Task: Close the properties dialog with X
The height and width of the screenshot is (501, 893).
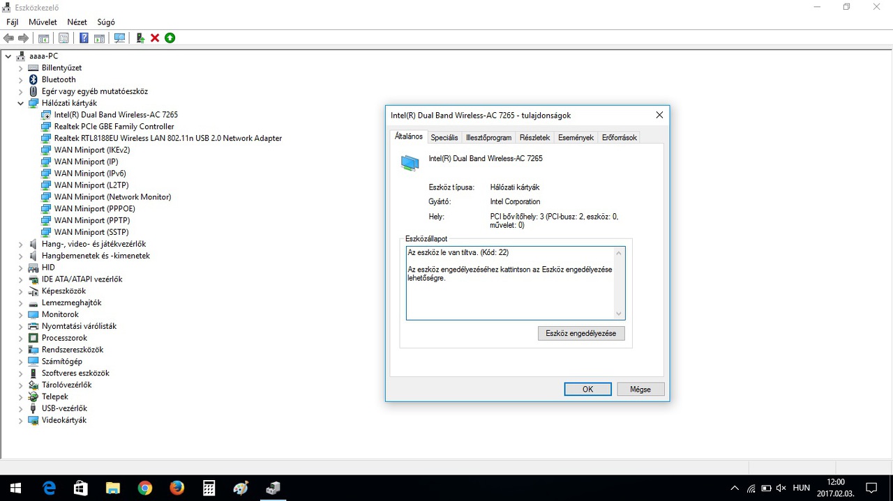Action: (659, 115)
